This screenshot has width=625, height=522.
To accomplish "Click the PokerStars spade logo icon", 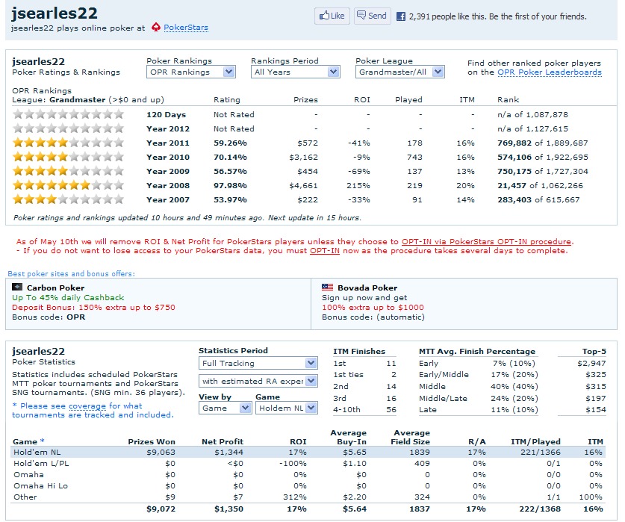I will click(x=155, y=28).
